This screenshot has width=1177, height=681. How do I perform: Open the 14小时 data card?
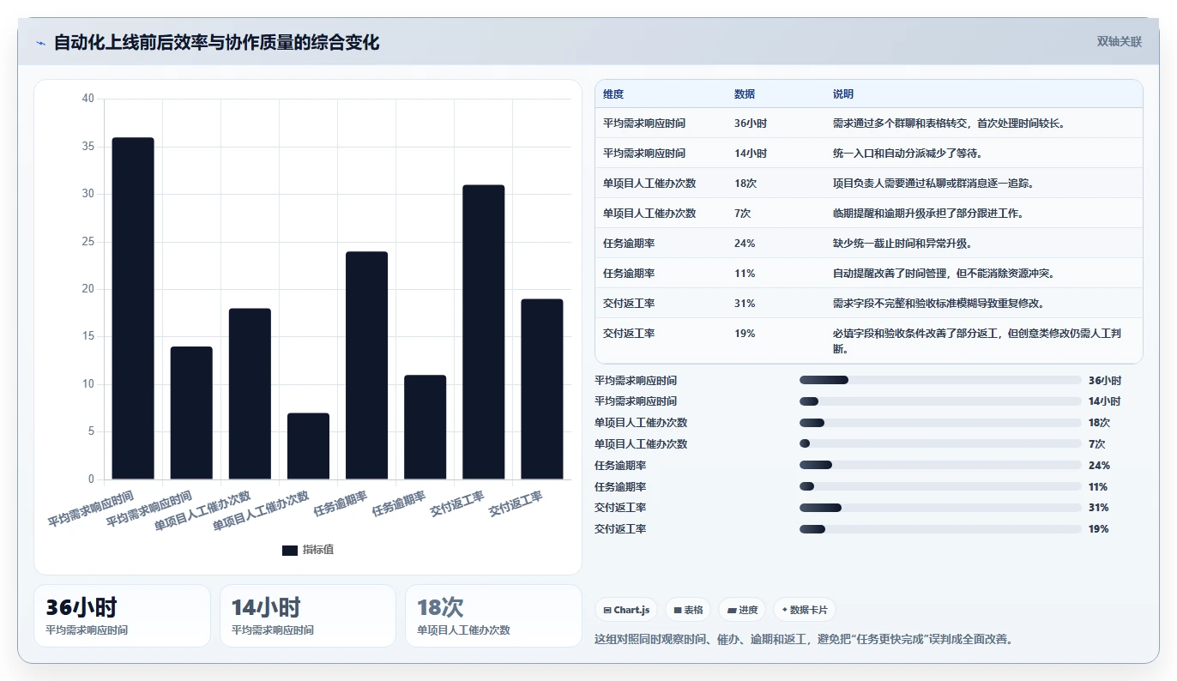click(x=308, y=616)
